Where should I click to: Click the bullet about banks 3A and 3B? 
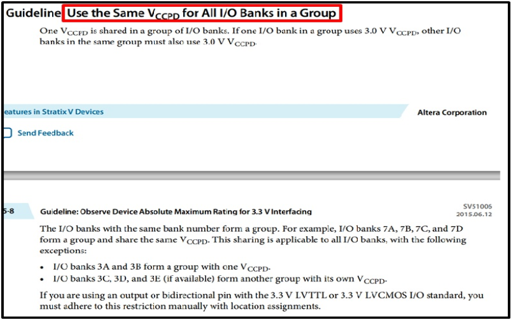point(160,268)
